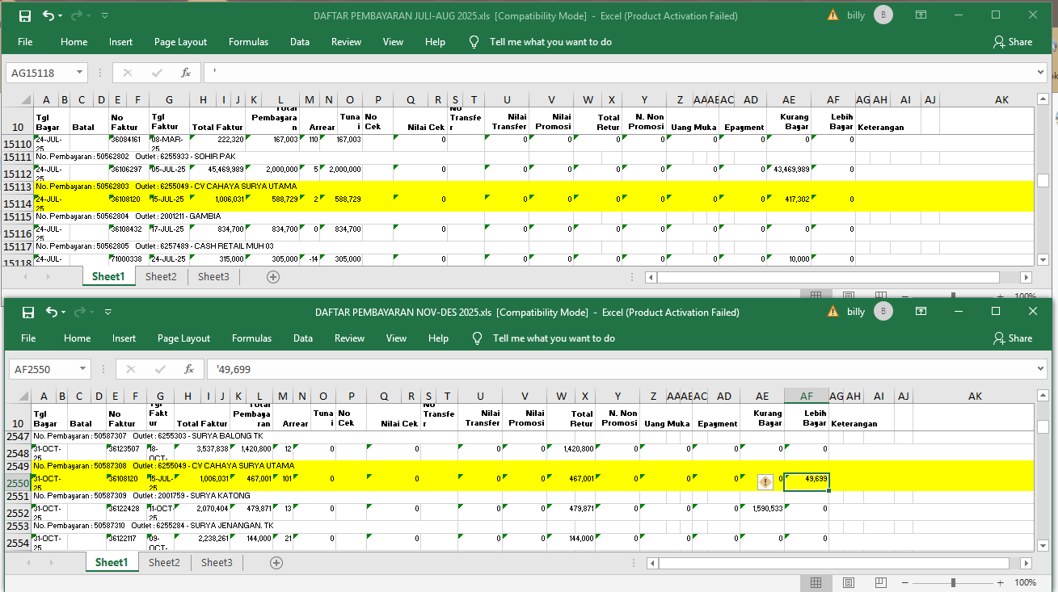Switch to Page Break Preview in status bar
Image resolution: width=1058 pixels, height=592 pixels.
tap(880, 582)
